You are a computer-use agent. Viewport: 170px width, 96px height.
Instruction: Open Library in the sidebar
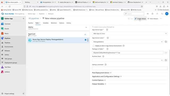pyautogui.click(x=7, y=55)
